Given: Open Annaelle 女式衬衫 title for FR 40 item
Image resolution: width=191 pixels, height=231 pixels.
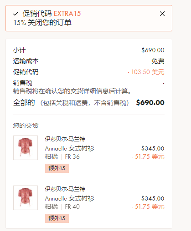Looking at the screenshot, I should point(70,198).
